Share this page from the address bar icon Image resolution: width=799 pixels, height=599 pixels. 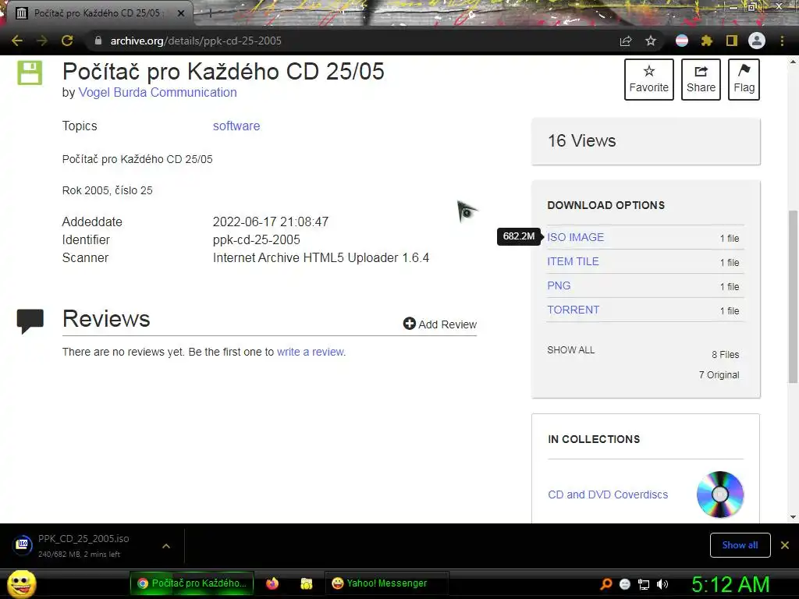tap(626, 41)
